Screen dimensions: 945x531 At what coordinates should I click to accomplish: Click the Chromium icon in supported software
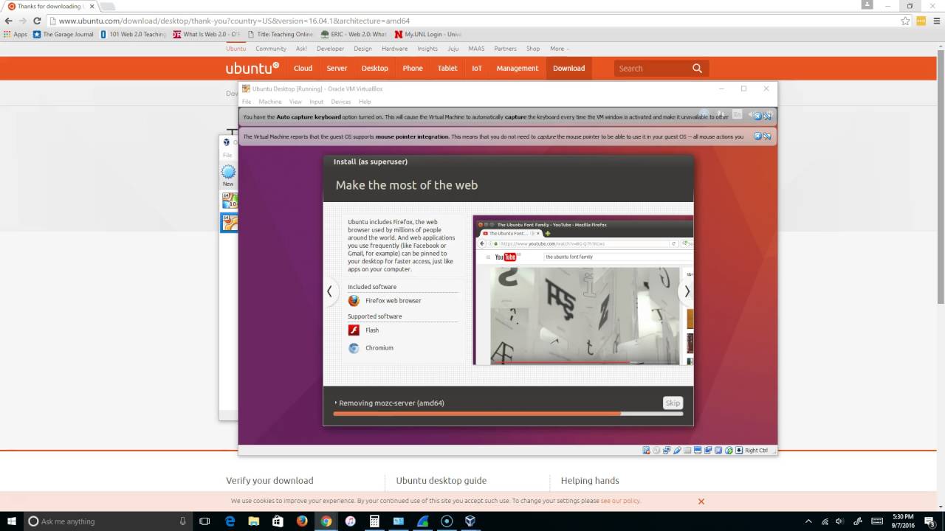[x=354, y=348]
